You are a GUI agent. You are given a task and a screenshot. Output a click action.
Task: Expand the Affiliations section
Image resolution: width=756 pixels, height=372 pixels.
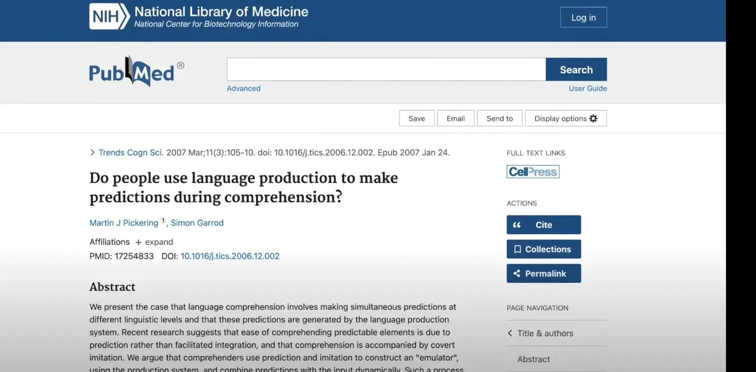(154, 242)
